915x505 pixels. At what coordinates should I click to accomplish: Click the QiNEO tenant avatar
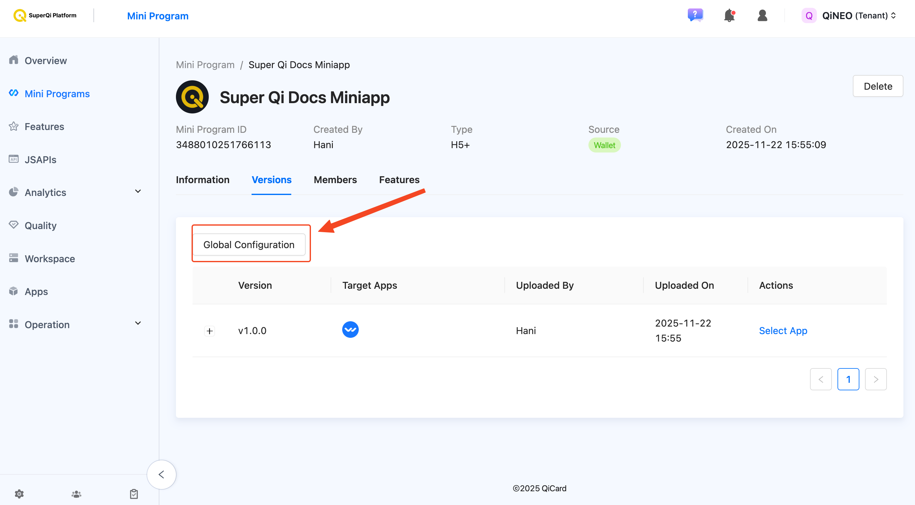809,16
